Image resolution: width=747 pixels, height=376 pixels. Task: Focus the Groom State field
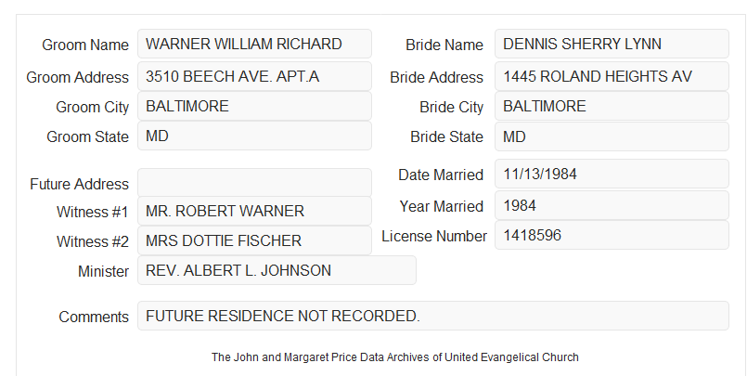pos(254,136)
